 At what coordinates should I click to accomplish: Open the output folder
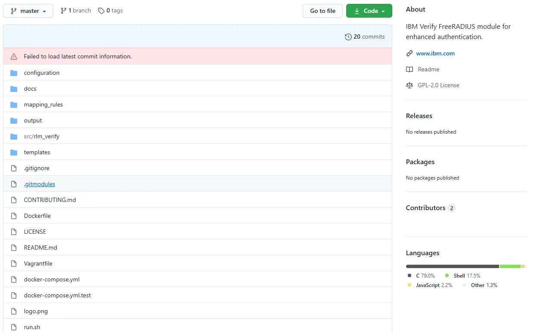[x=33, y=120]
